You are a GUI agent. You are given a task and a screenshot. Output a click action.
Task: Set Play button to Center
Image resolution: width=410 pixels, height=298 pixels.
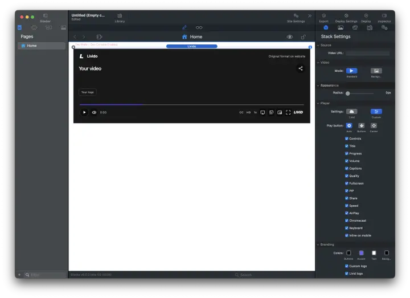tap(374, 125)
